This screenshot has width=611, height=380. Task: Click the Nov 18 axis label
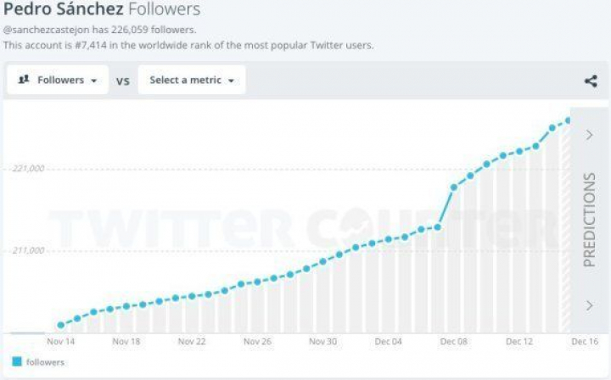[x=126, y=342]
